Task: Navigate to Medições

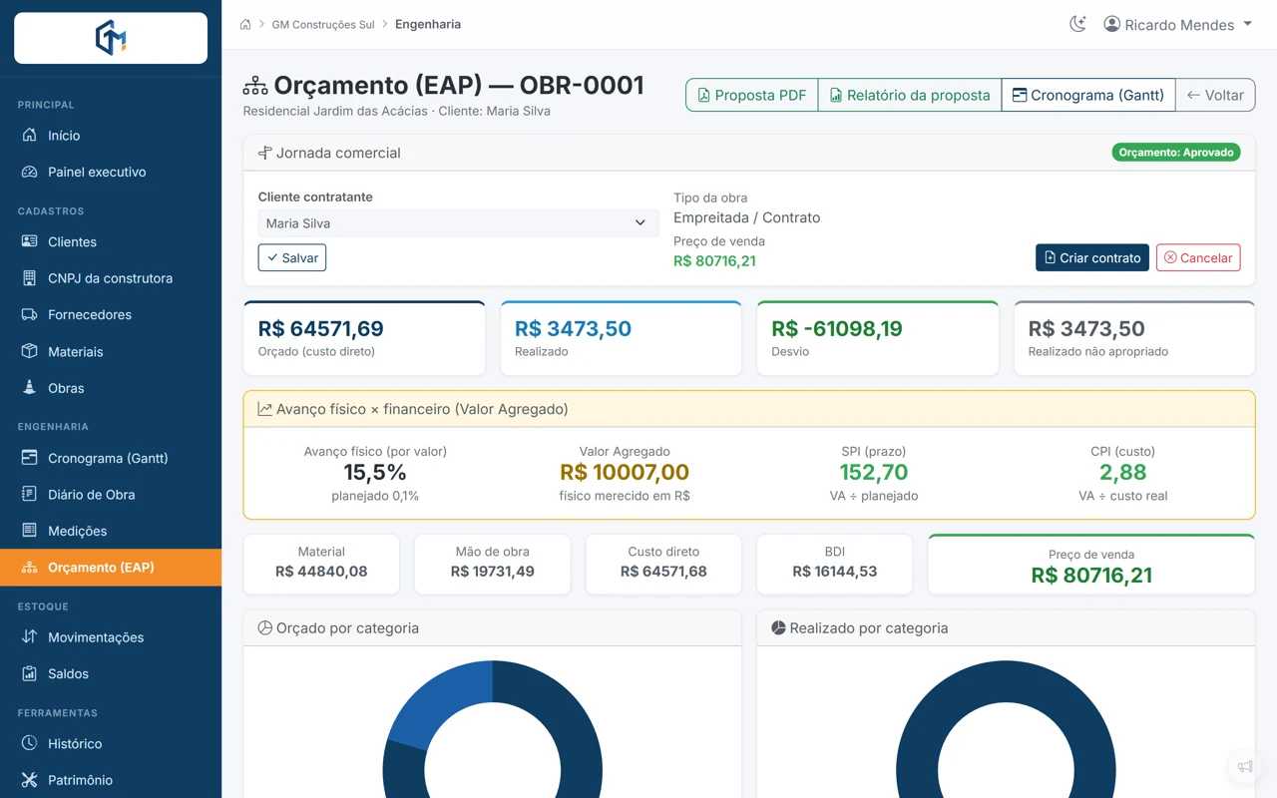Action: (x=111, y=531)
